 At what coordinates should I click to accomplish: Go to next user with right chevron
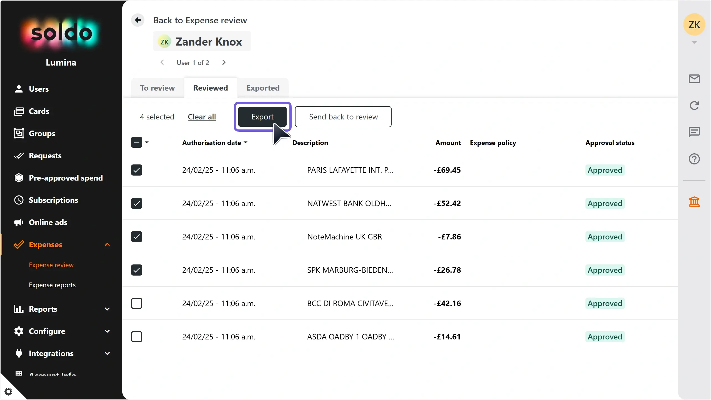click(224, 62)
